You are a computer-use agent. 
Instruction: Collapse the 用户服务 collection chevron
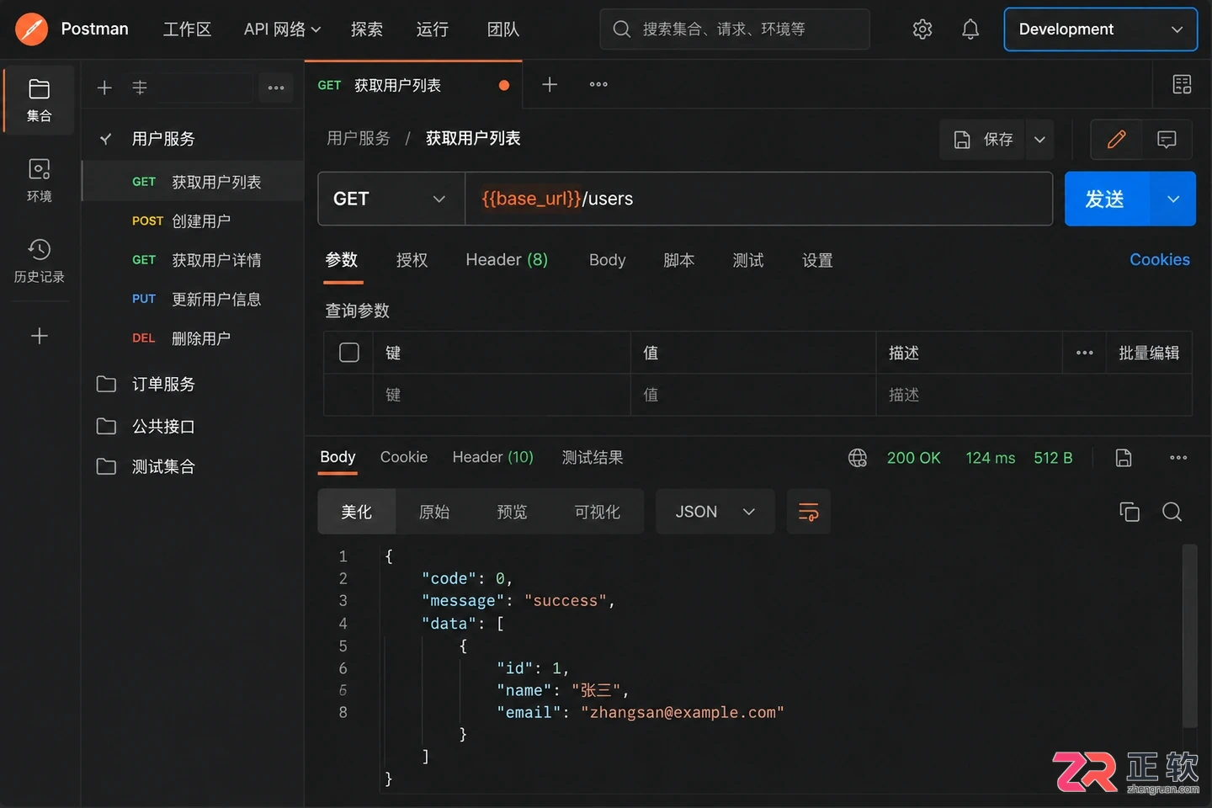106,139
